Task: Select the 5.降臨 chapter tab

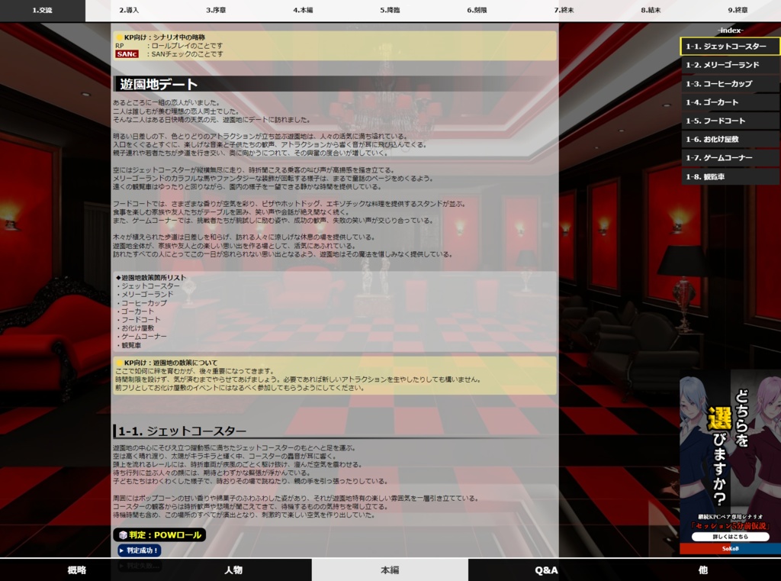Action: tap(390, 11)
